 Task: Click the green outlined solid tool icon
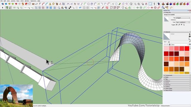point(130,8)
